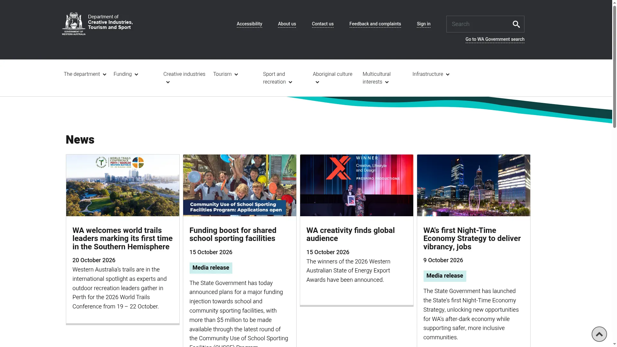
Task: Open the Tourism menu item
Action: point(222,74)
